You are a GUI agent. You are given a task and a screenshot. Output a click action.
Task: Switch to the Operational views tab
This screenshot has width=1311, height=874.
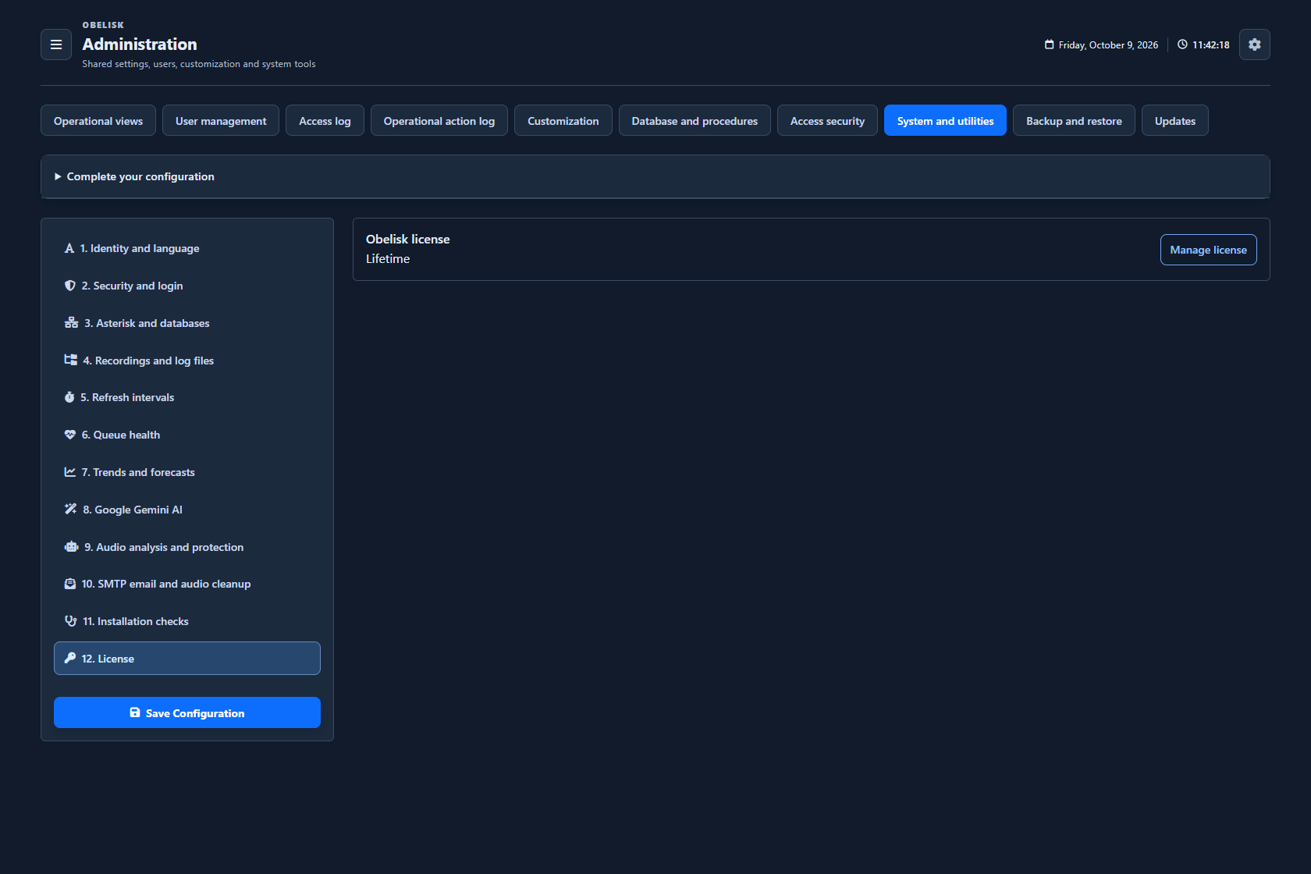click(98, 121)
